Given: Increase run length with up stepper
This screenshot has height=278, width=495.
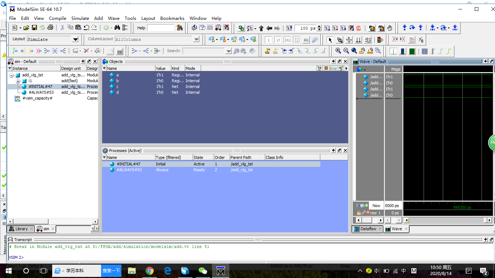Looking at the screenshot, I should (319, 26).
